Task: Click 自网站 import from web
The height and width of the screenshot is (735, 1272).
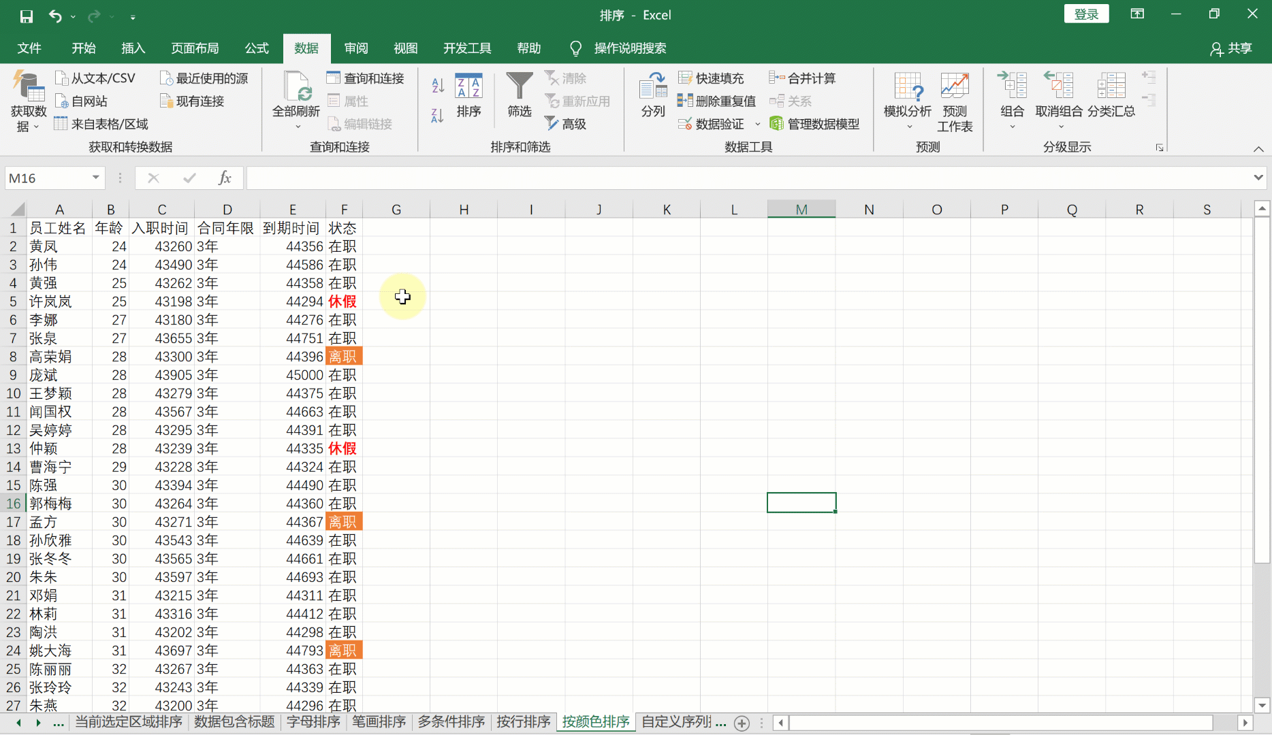Action: pyautogui.click(x=81, y=101)
